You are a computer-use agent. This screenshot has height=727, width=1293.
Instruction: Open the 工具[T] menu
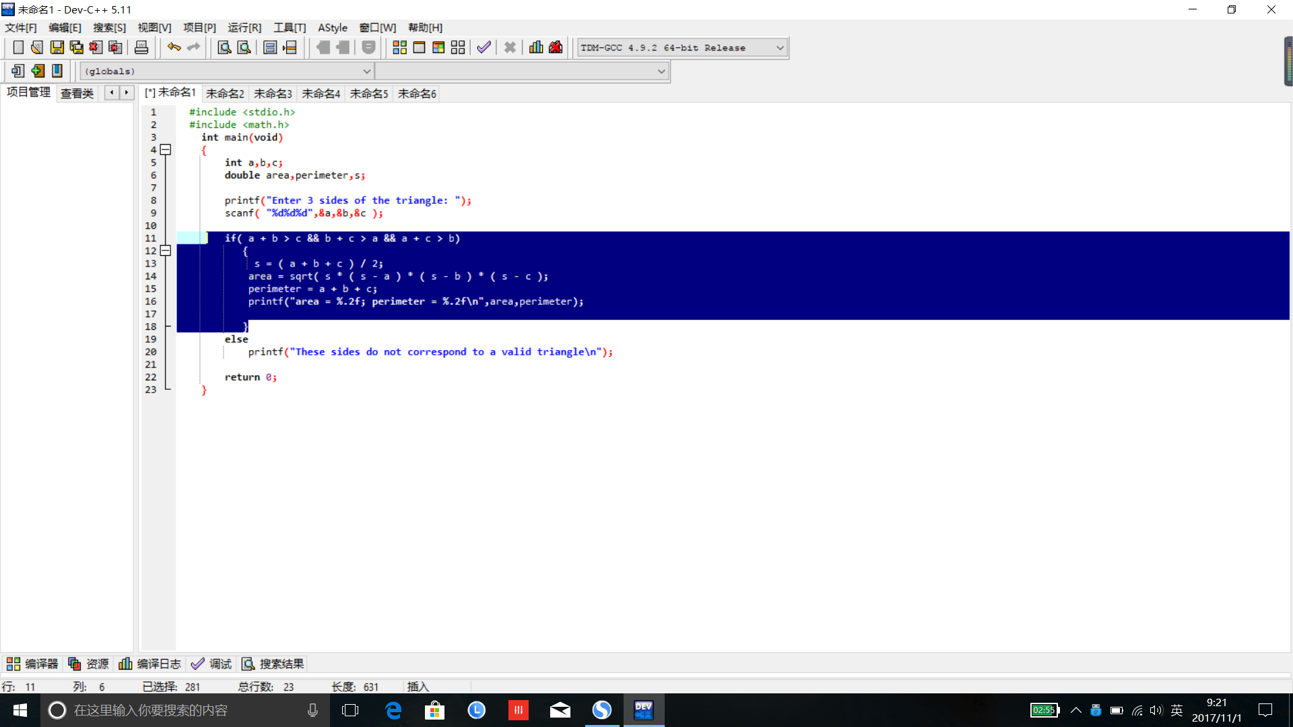click(290, 28)
